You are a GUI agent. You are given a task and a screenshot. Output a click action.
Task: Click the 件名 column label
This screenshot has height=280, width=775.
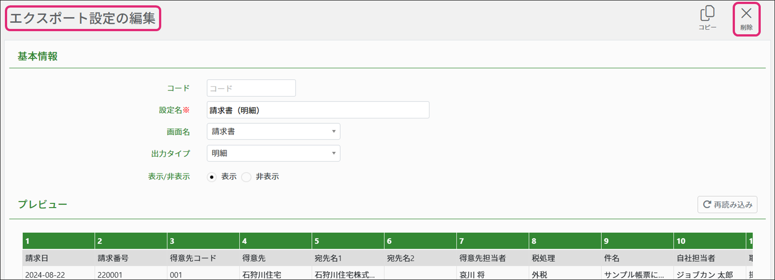[612, 258]
